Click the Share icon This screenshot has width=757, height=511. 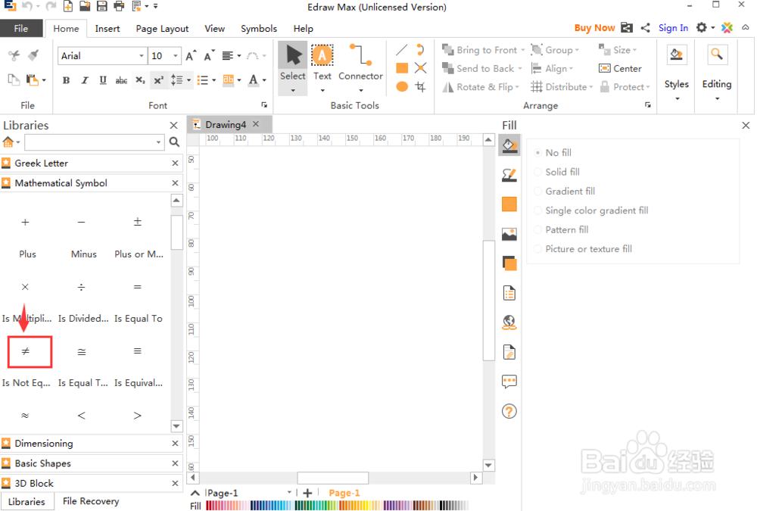pyautogui.click(x=645, y=28)
